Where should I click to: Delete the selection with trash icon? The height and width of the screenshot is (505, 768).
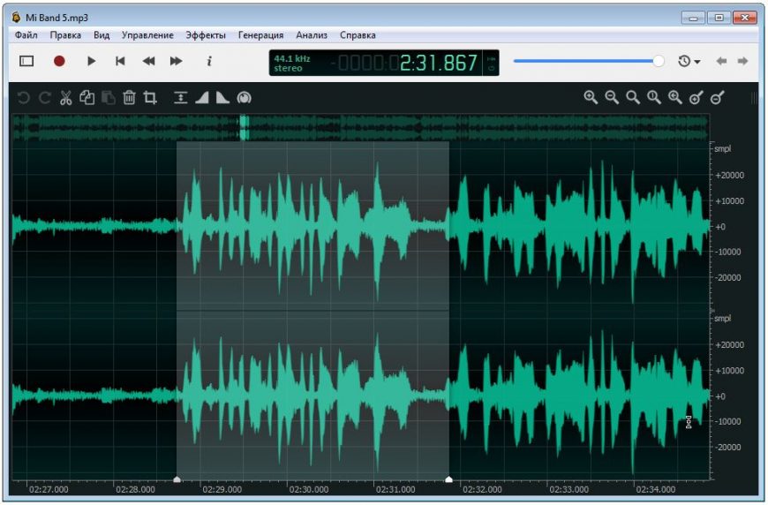129,98
